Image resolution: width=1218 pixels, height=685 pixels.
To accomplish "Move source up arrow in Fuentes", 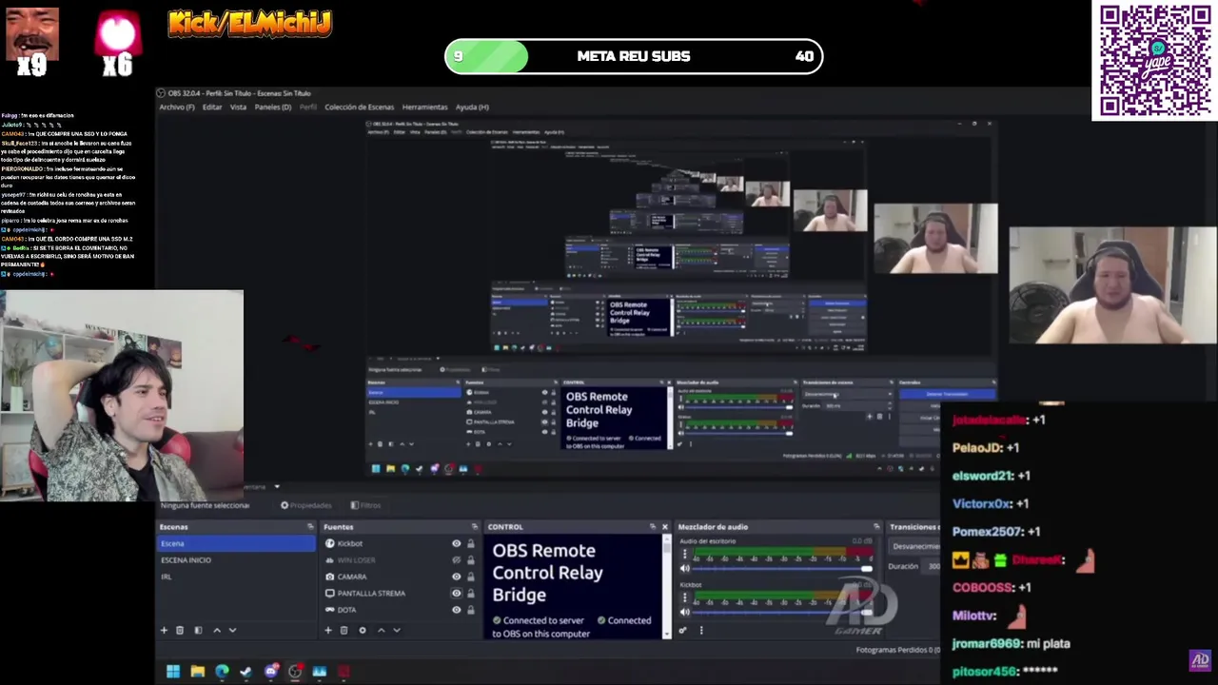I will pos(381,630).
